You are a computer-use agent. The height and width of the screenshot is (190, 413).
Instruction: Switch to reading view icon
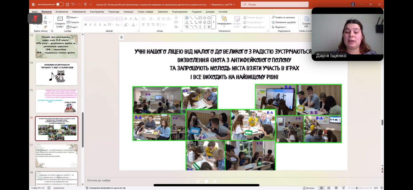pyautogui.click(x=336, y=188)
